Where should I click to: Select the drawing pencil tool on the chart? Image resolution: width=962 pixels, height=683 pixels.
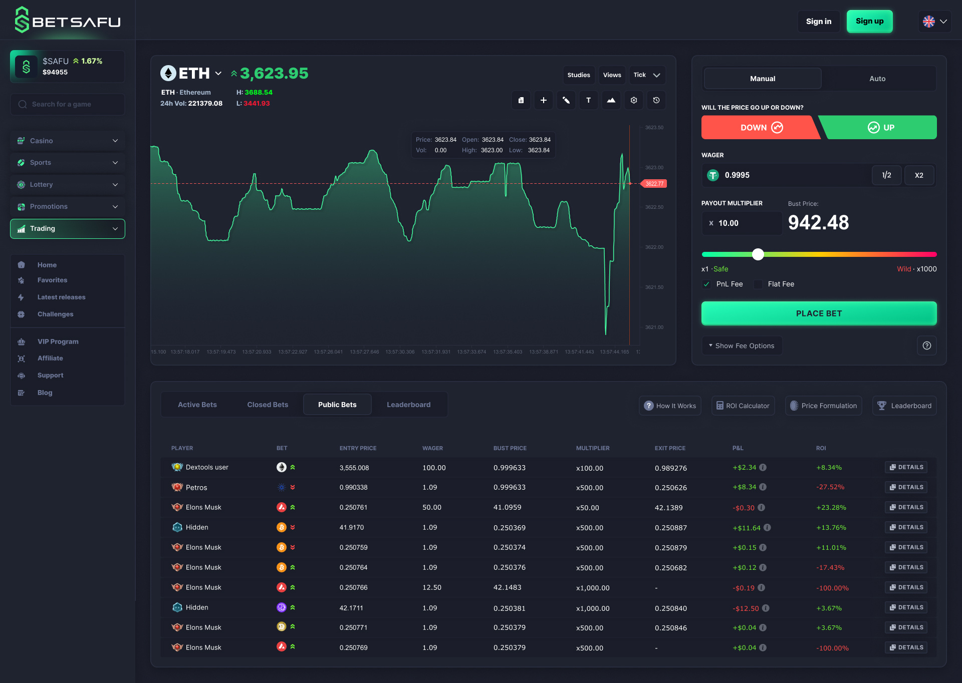566,100
